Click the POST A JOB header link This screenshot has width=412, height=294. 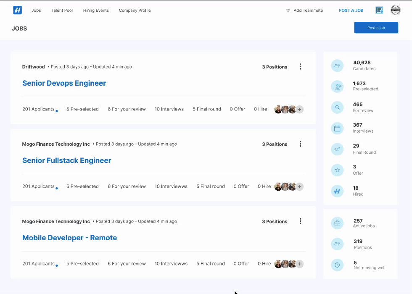(x=351, y=10)
